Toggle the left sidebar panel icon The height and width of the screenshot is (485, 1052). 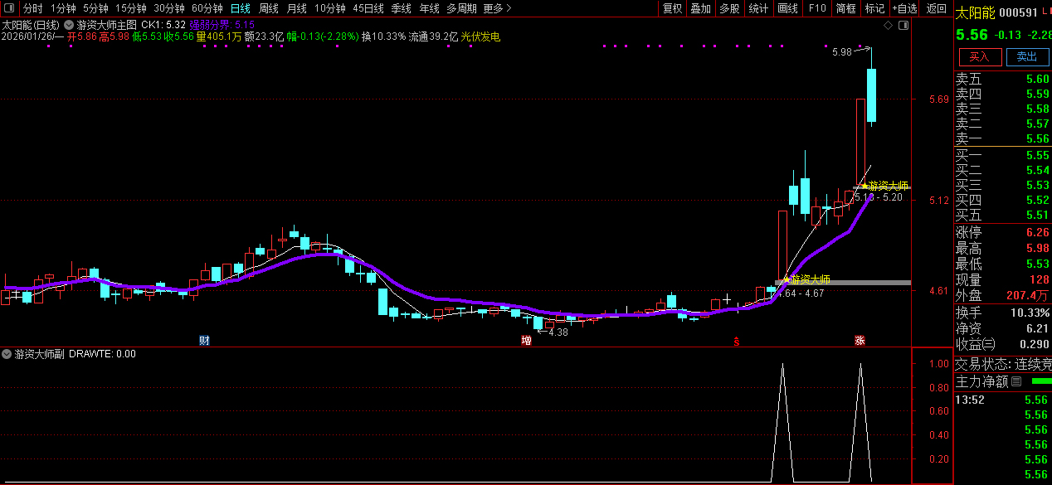8,8
